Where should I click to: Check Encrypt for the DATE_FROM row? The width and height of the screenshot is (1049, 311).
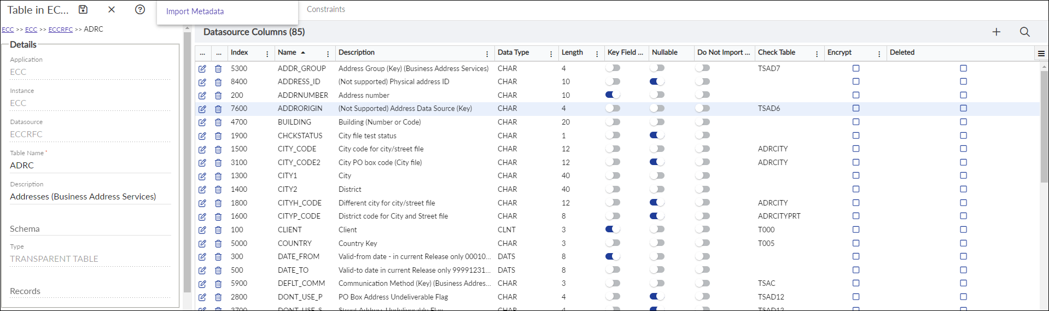pyautogui.click(x=856, y=256)
